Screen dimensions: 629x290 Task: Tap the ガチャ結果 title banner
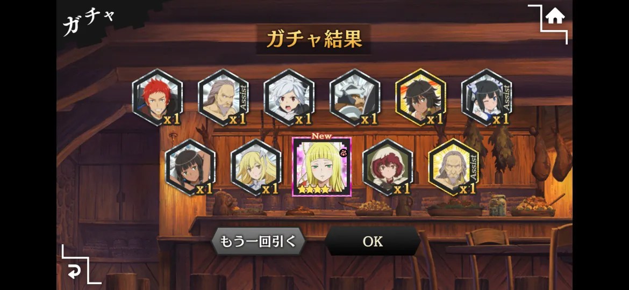pyautogui.click(x=314, y=39)
